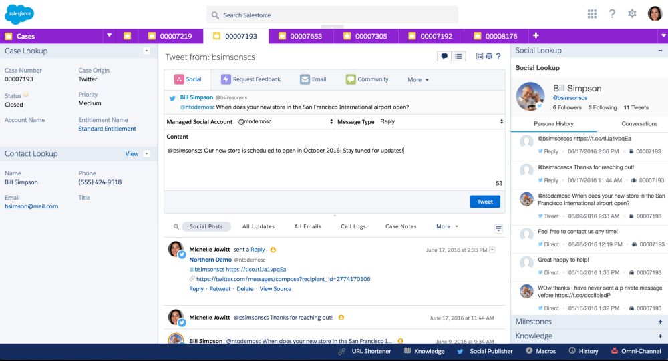Click the feed sort options icon

pos(498,229)
